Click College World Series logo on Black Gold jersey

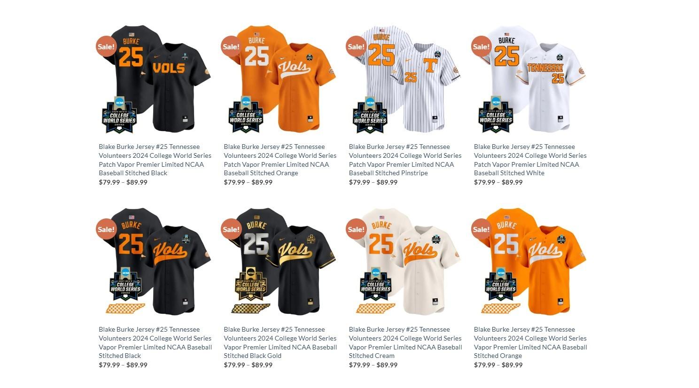[251, 284]
